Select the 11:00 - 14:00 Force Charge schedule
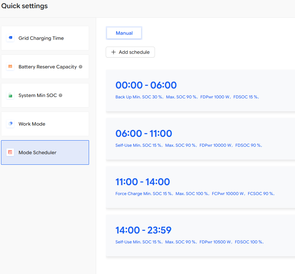 pos(200,187)
